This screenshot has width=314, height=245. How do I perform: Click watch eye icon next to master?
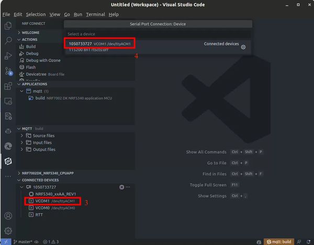37,242
